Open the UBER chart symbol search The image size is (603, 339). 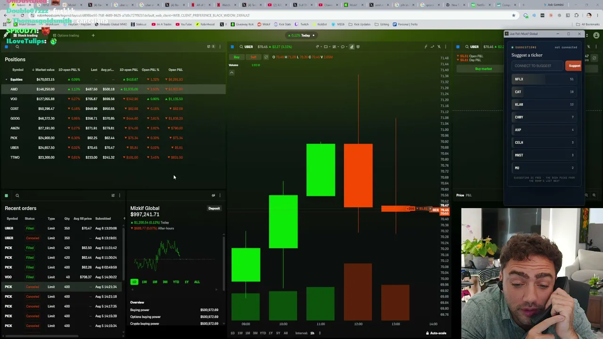pos(246,47)
